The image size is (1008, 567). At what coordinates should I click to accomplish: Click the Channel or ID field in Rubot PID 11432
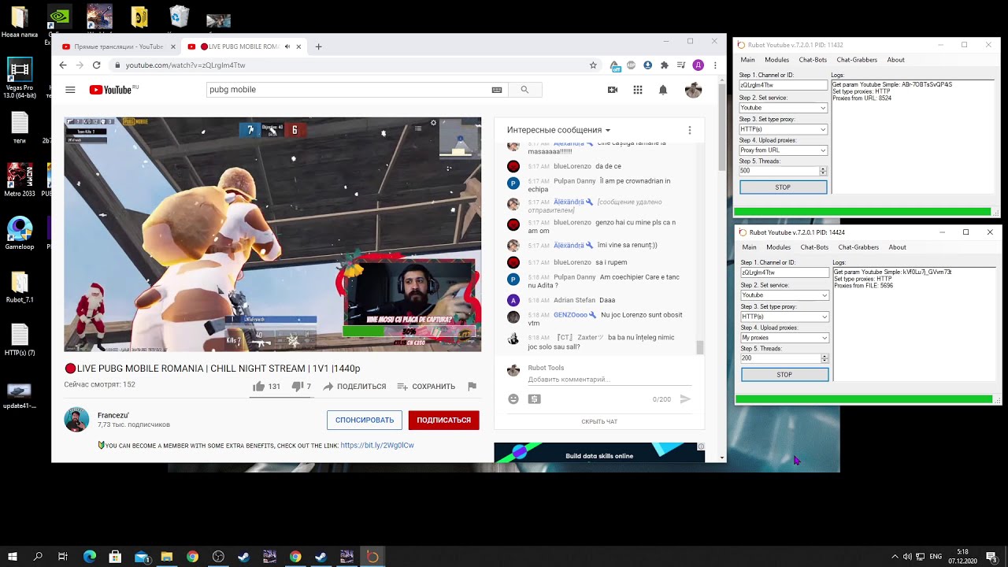pos(783,85)
